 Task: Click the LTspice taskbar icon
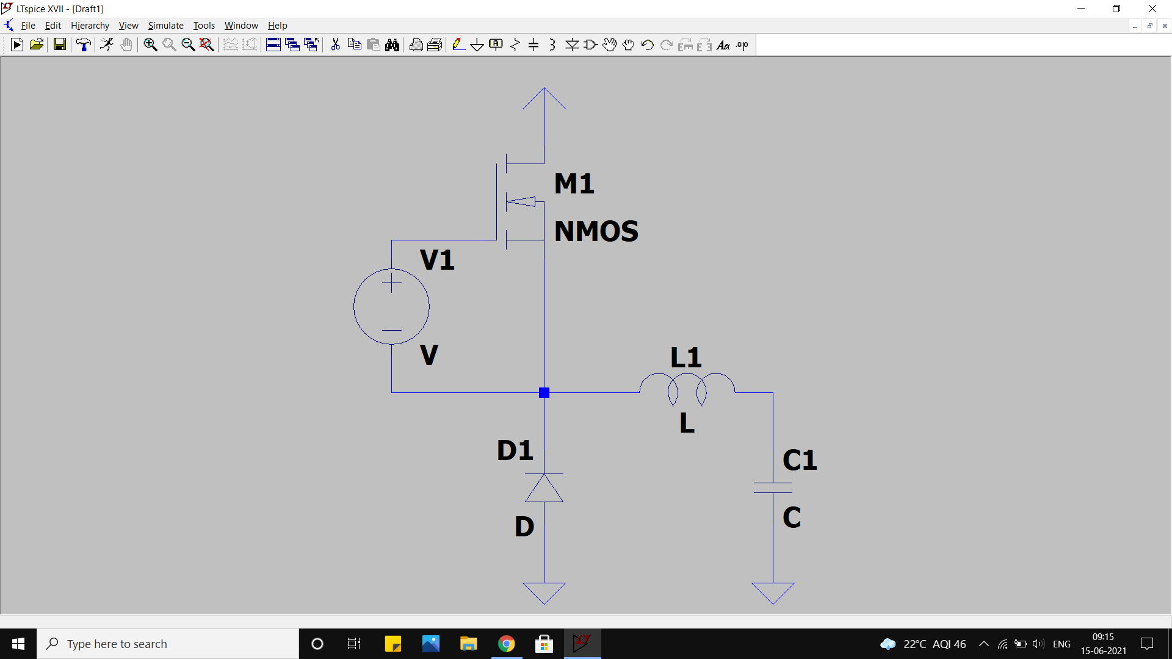[583, 643]
